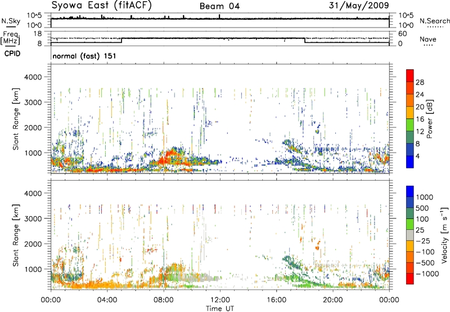Select the 10^0 tick beside N.Search

pyautogui.click(x=406, y=25)
